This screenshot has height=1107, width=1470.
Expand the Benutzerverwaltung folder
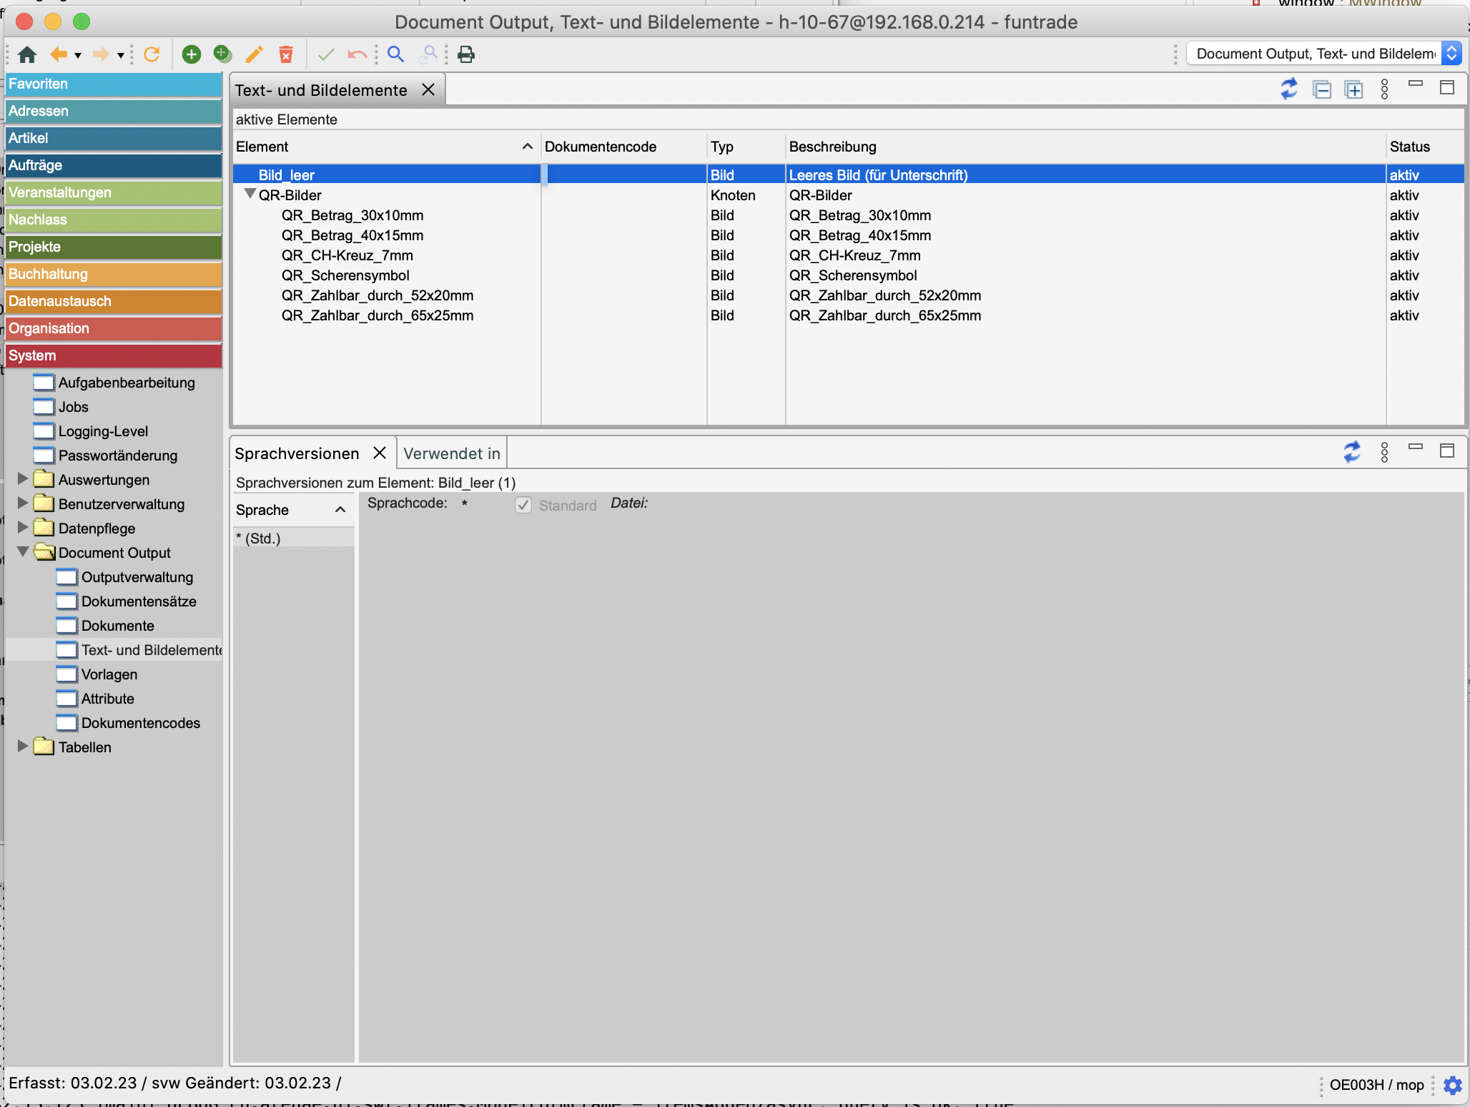(x=22, y=503)
